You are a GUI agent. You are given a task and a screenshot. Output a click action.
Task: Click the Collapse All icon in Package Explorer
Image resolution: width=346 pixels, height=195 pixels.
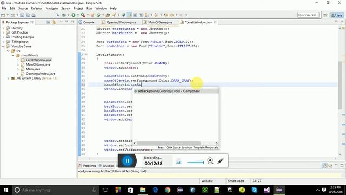[x=48, y=22]
